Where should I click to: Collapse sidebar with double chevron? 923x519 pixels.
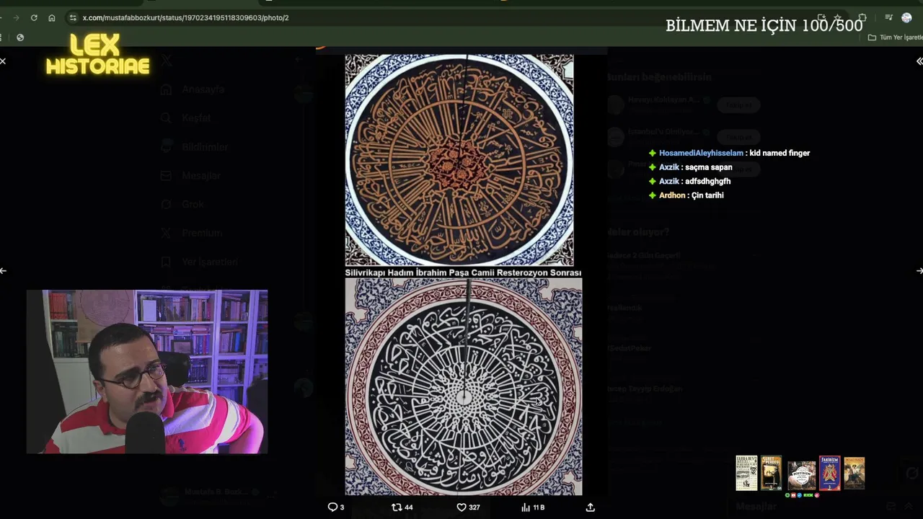(x=919, y=61)
